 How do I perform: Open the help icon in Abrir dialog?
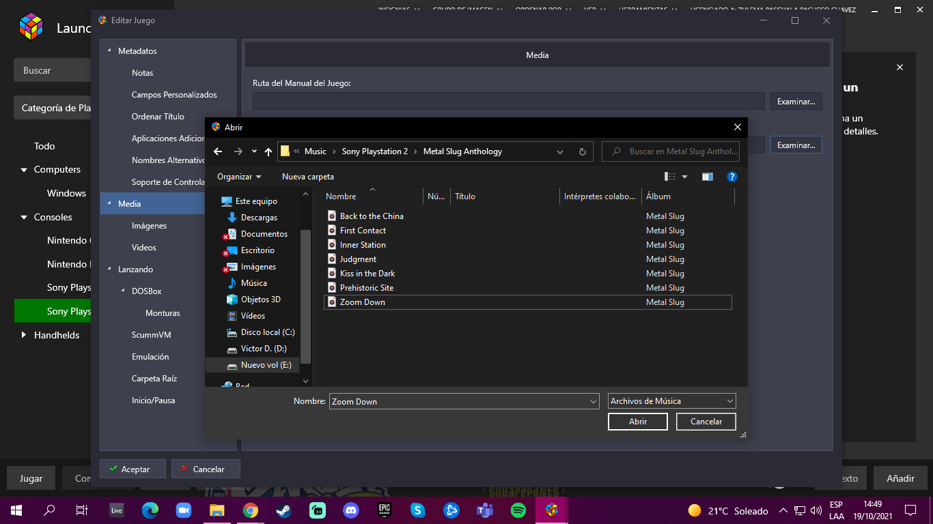[x=732, y=177]
